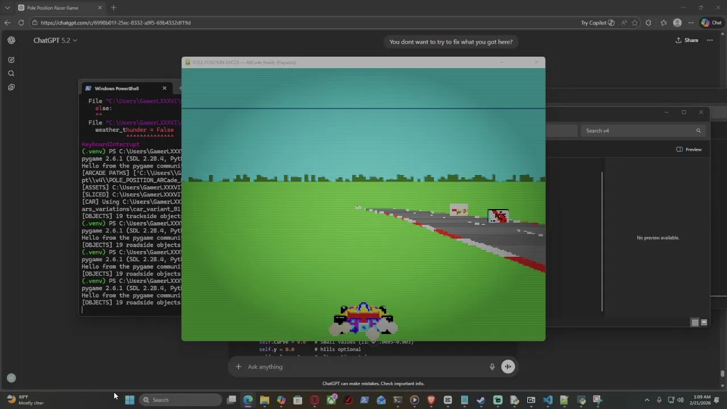
Task: Add attachment with plus icon in composer
Action: [239, 366]
